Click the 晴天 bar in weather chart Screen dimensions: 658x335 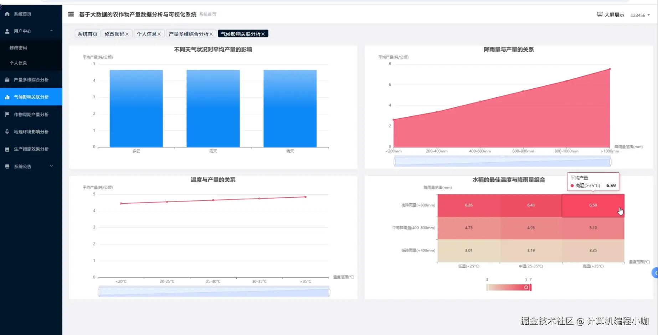(290, 109)
